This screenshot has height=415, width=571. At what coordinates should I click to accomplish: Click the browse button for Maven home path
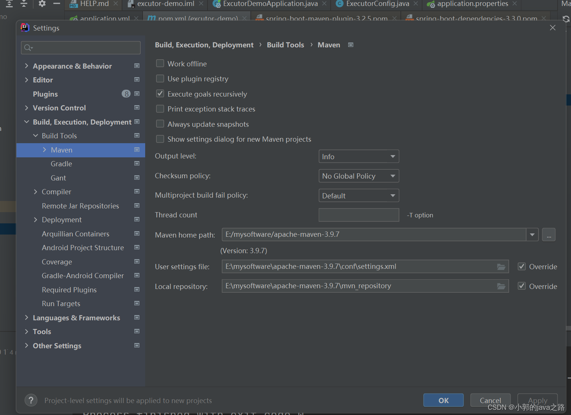pyautogui.click(x=549, y=235)
